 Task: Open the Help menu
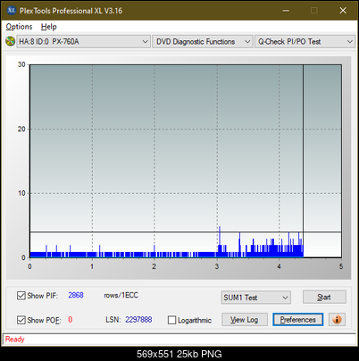point(49,27)
